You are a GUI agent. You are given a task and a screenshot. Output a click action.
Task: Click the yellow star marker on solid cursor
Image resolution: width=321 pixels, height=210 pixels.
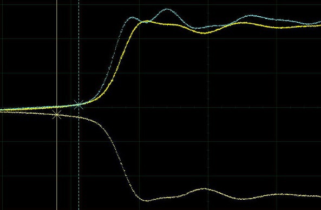57,115
